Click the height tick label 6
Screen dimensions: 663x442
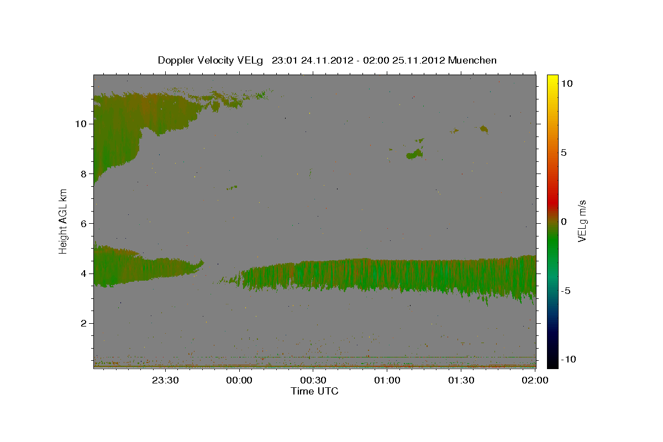84,223
